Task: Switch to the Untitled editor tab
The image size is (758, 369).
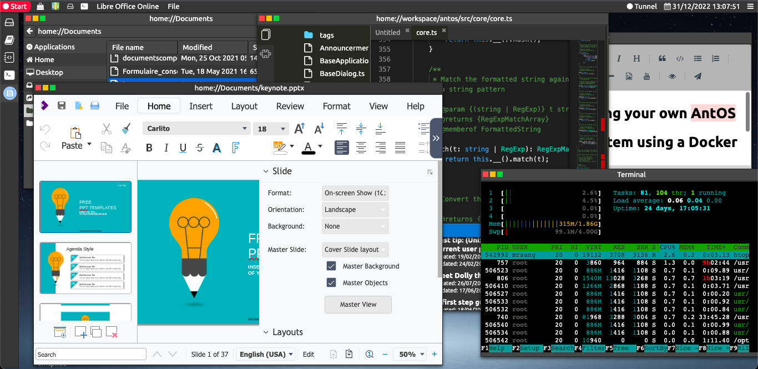Action: click(x=388, y=32)
